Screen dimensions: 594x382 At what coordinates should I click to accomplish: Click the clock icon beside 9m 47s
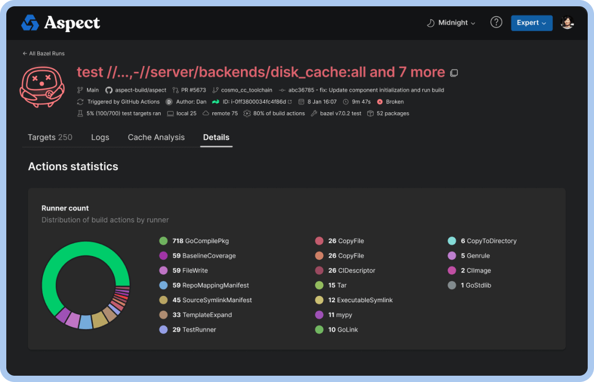click(x=345, y=102)
